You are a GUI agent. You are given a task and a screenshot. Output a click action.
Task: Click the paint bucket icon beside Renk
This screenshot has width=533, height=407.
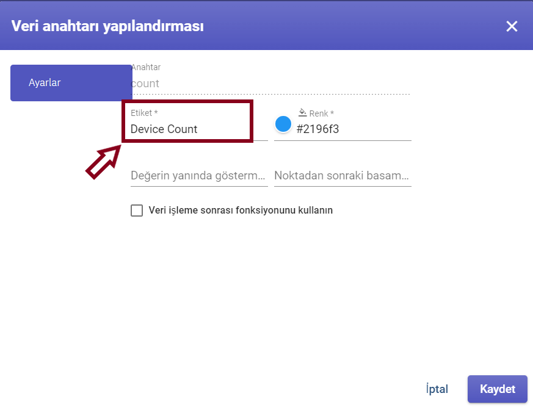(303, 112)
